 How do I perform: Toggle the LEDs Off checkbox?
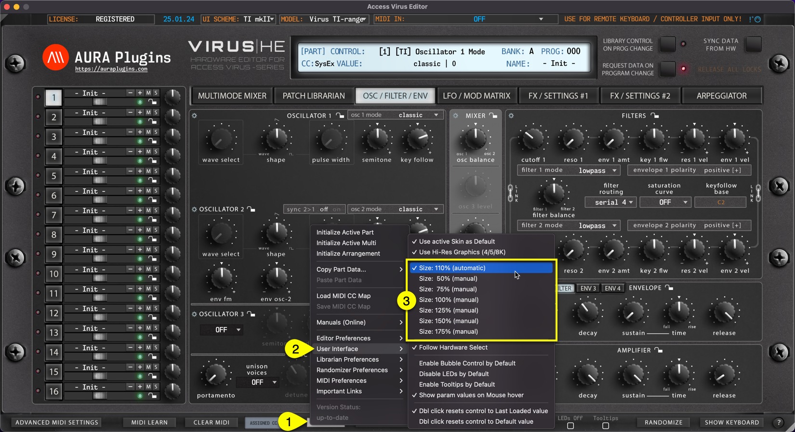coord(570,426)
